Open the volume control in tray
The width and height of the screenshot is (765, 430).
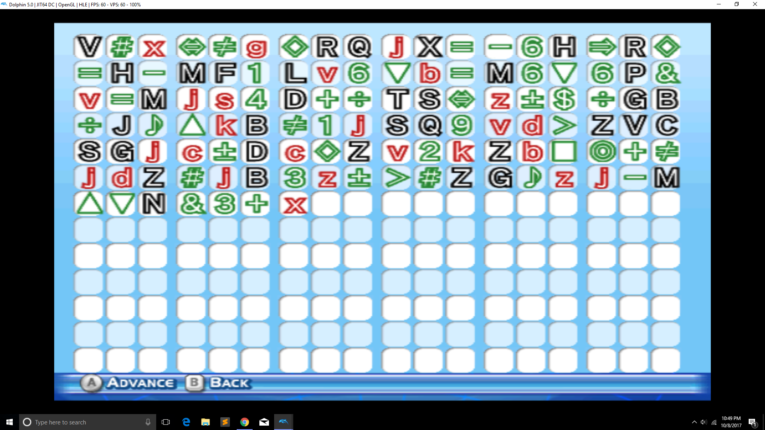pyautogui.click(x=704, y=422)
